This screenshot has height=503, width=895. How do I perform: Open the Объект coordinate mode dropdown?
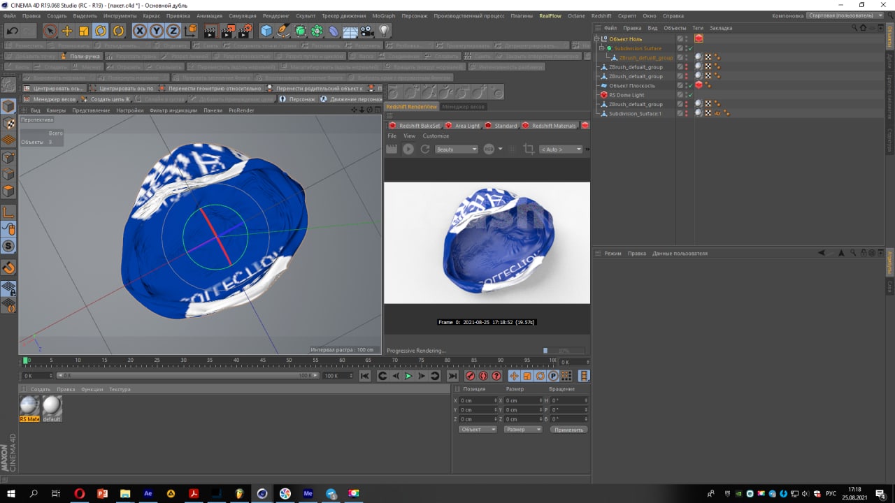(x=478, y=429)
